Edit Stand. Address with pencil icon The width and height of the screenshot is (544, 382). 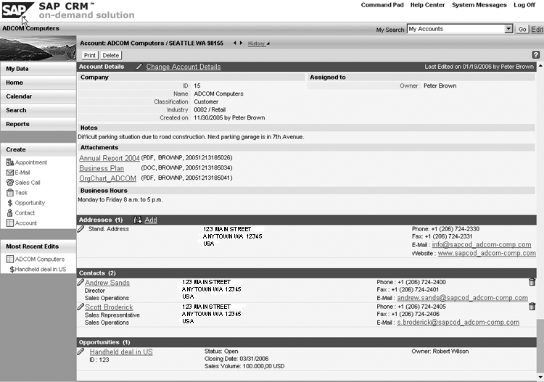(81, 229)
